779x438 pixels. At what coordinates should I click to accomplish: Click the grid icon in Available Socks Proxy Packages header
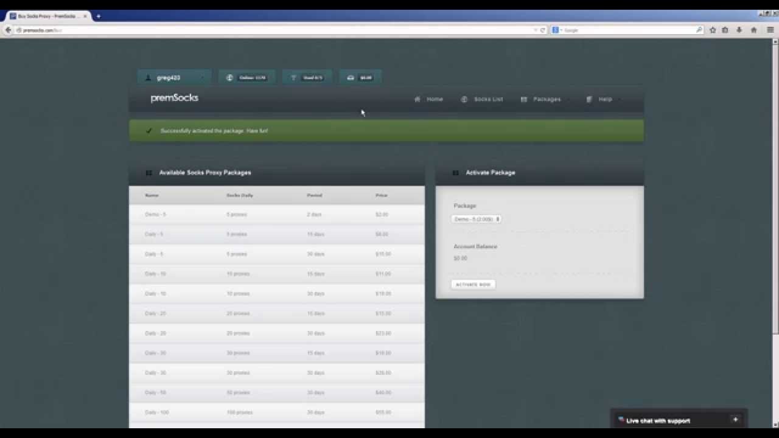[x=148, y=173]
